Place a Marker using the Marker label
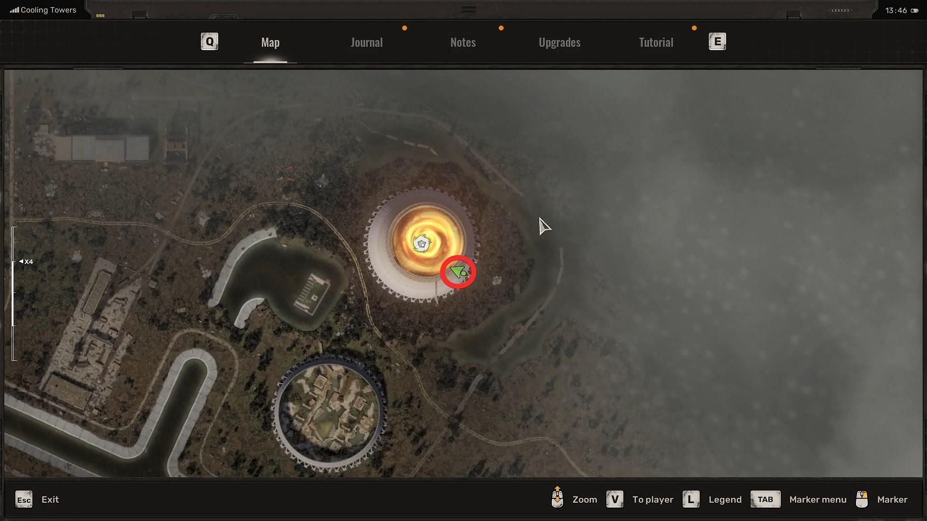This screenshot has width=927, height=521. coord(892,499)
